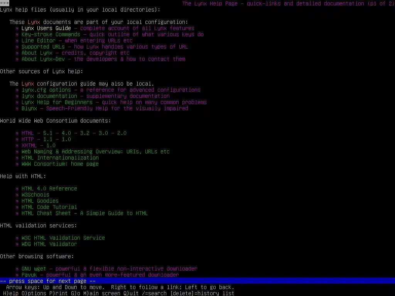Click 'Other browsing software:' heading
395x296 pixels.
click(x=37, y=256)
